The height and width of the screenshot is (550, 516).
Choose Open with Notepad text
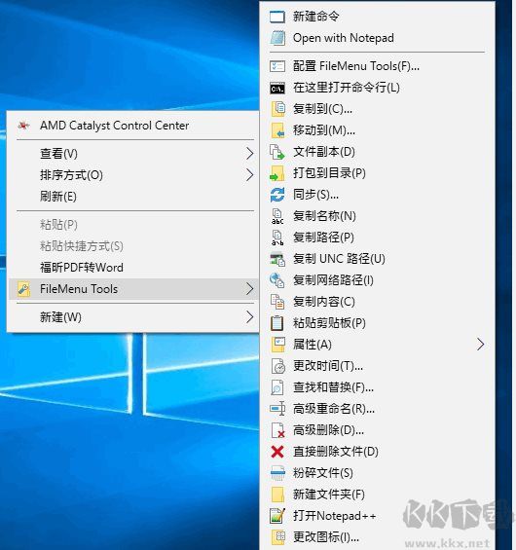[x=343, y=38]
